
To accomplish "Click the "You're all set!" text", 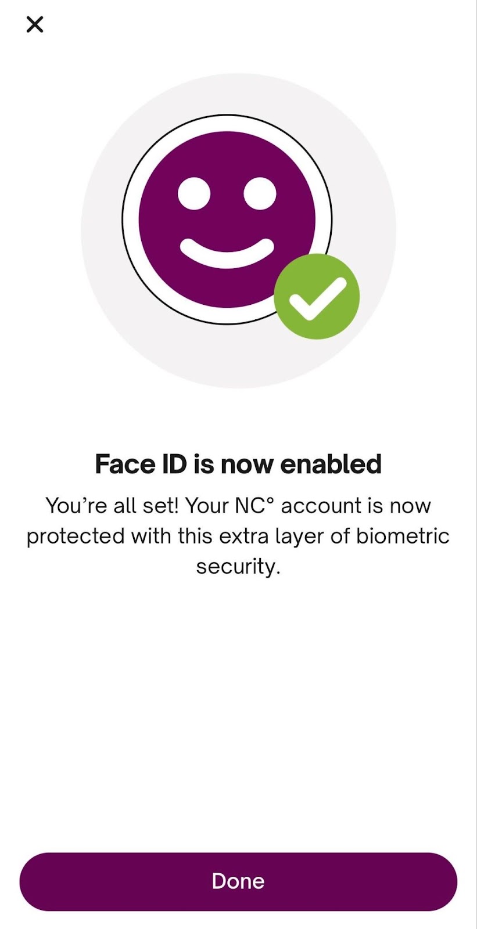I will click(x=112, y=506).
